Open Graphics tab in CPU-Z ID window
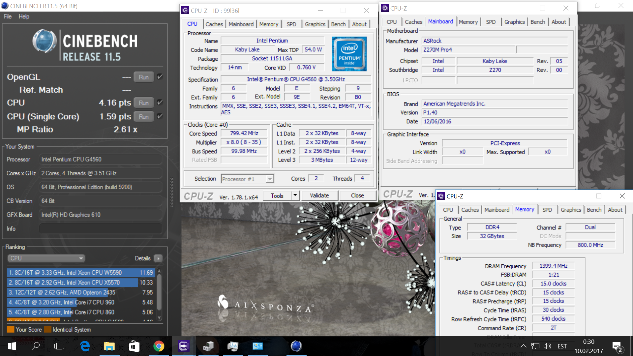The image size is (633, 356). (x=315, y=24)
